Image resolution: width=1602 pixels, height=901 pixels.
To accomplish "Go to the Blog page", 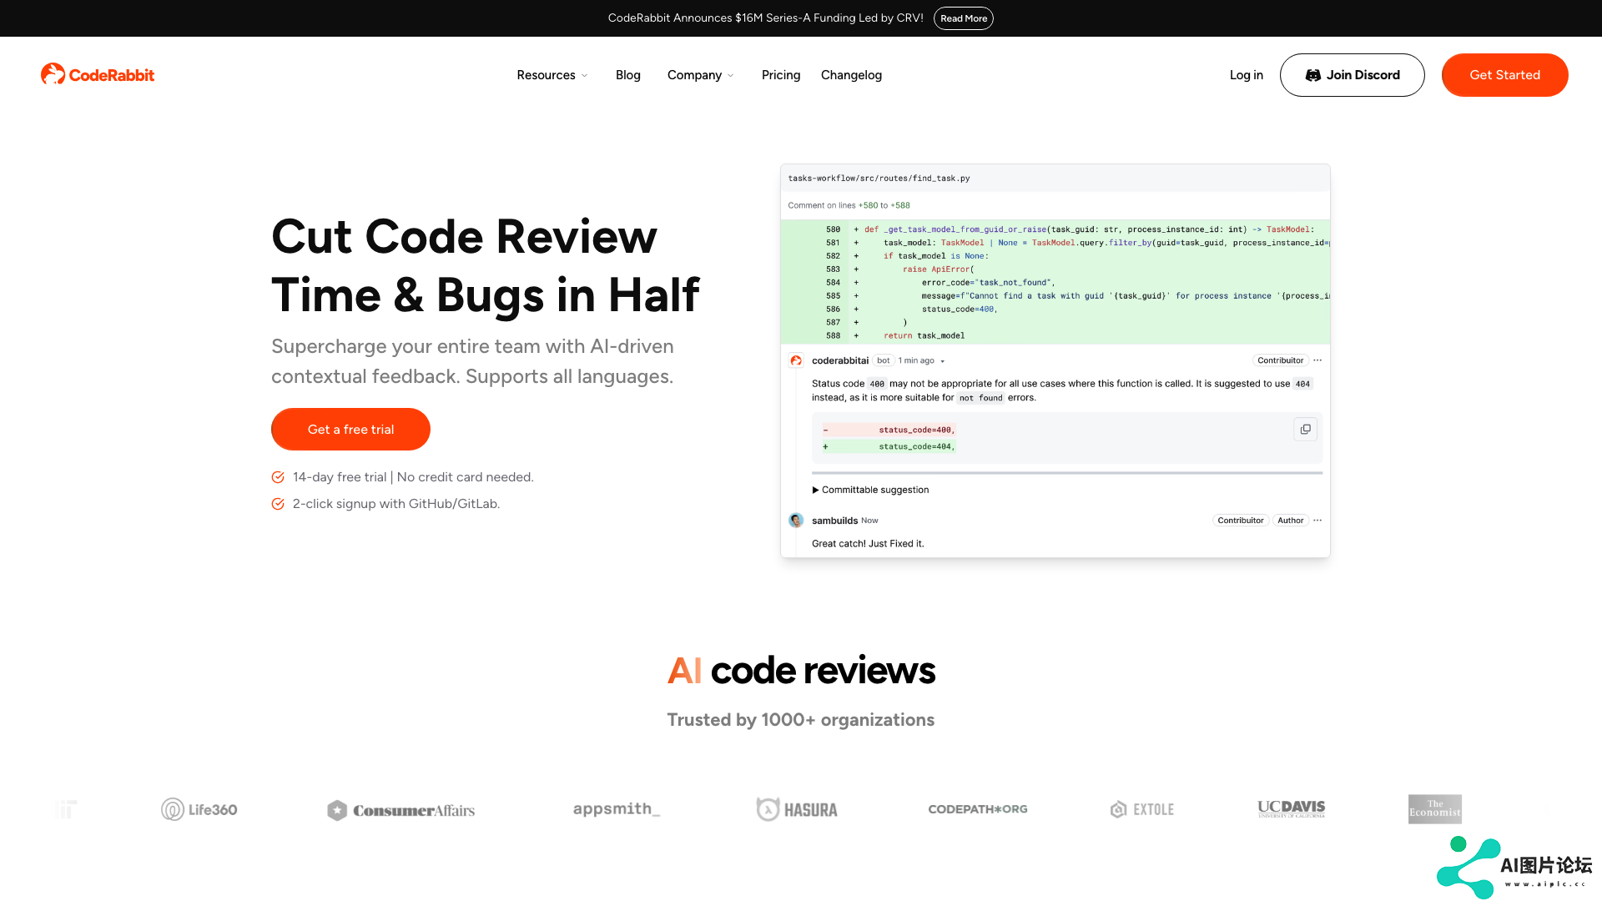I will 628,75.
